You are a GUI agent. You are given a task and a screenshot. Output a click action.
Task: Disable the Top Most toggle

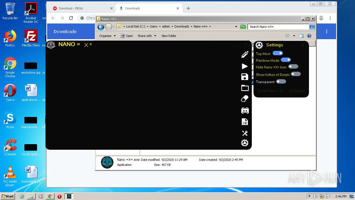click(x=278, y=53)
